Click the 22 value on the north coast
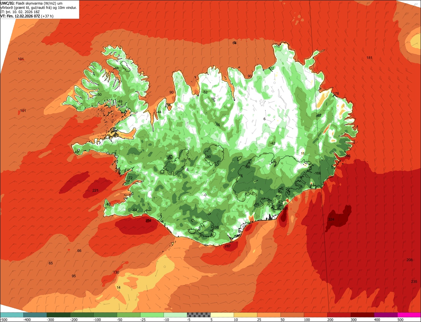The height and width of the screenshot is (322, 421). tap(272, 68)
